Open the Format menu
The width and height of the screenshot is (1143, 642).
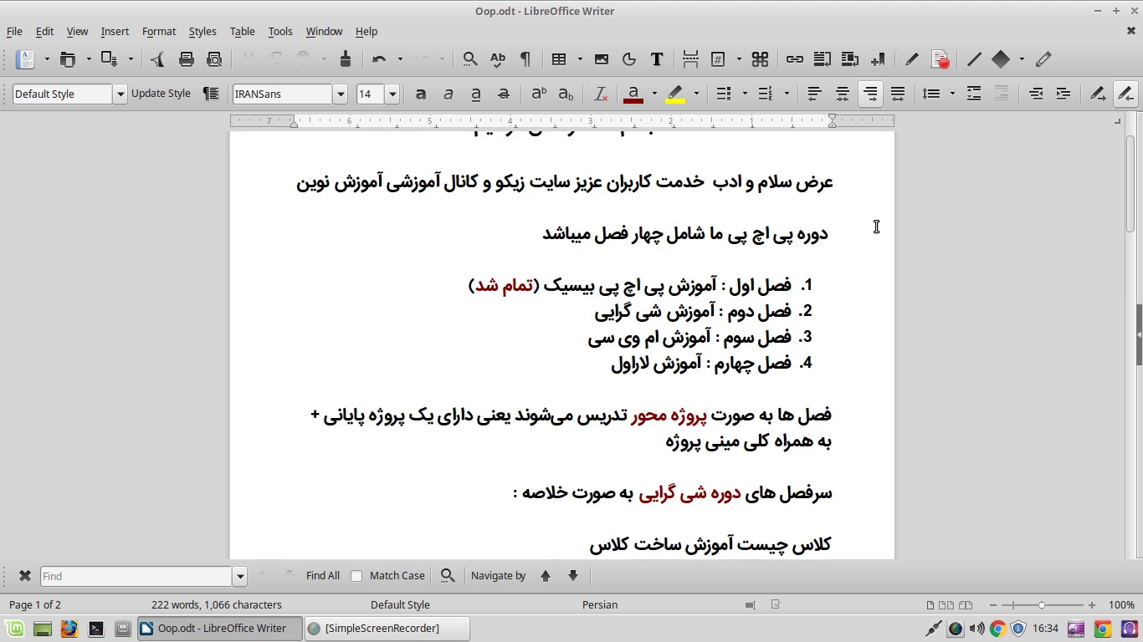tap(158, 32)
